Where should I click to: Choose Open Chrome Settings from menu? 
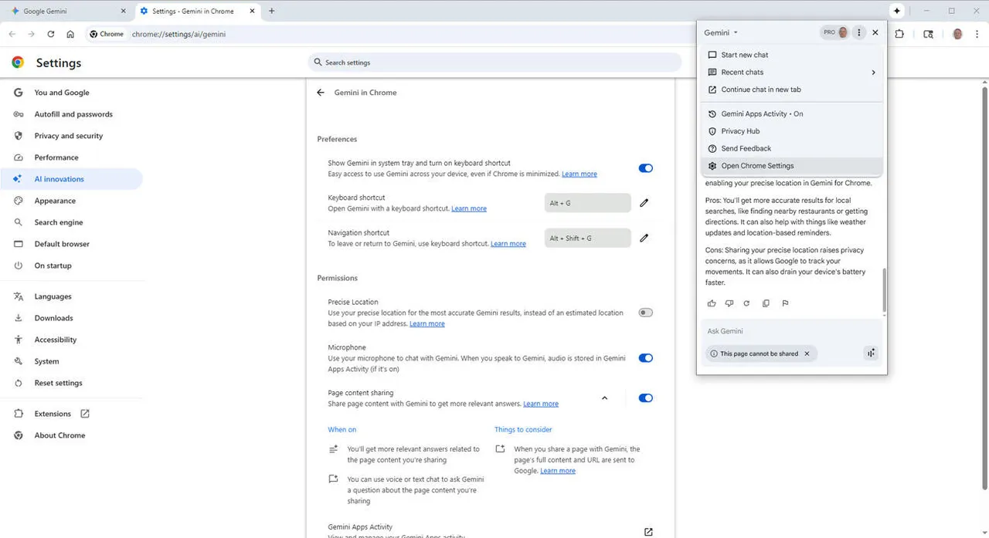point(757,166)
